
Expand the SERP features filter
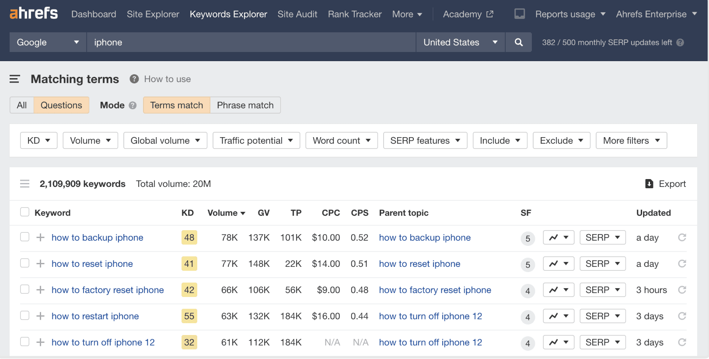tap(425, 141)
